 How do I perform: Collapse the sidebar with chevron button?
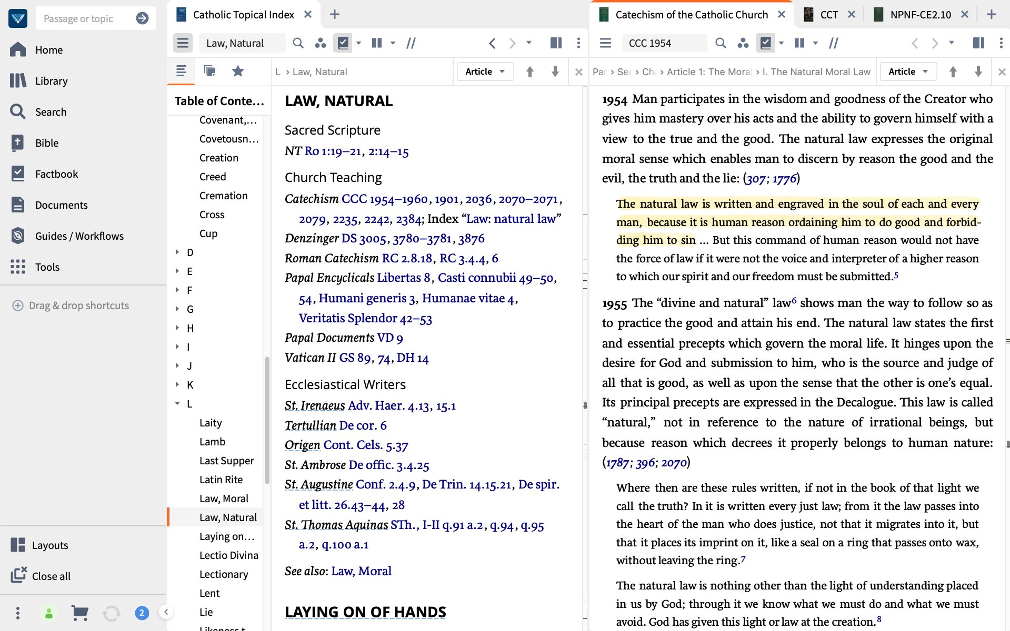[x=166, y=612]
